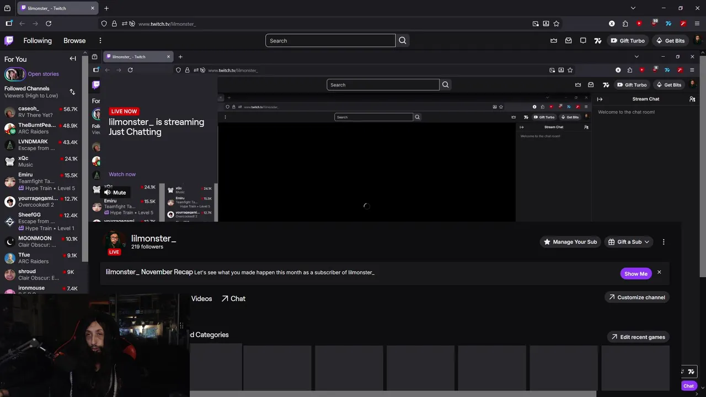Click the Show Me recap button

click(635, 273)
